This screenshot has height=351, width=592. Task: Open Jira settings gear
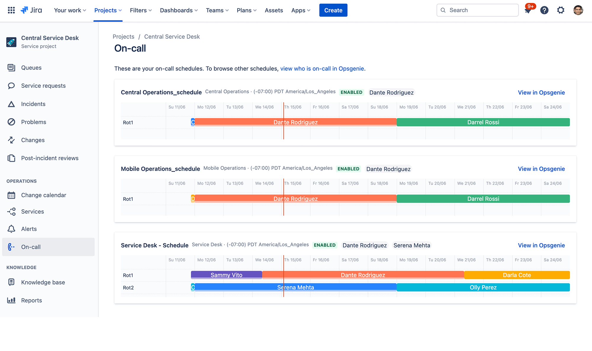coord(560,10)
